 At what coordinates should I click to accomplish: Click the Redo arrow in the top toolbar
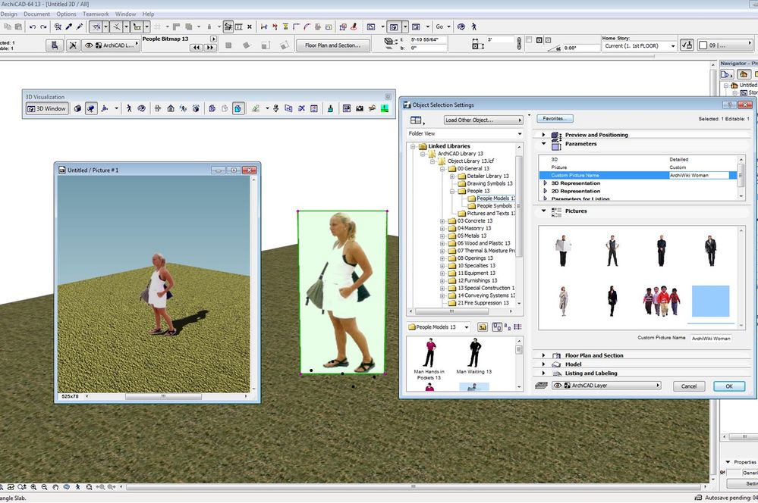[x=43, y=27]
